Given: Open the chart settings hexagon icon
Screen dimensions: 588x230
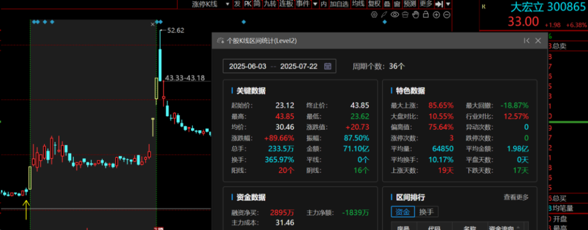Looking at the screenshot, I should 374,15.
